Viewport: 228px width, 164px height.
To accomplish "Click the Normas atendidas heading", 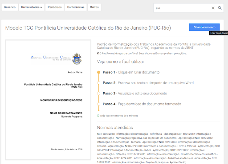I will pyautogui.click(x=115, y=128).
